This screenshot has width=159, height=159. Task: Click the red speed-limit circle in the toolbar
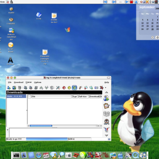64,87
